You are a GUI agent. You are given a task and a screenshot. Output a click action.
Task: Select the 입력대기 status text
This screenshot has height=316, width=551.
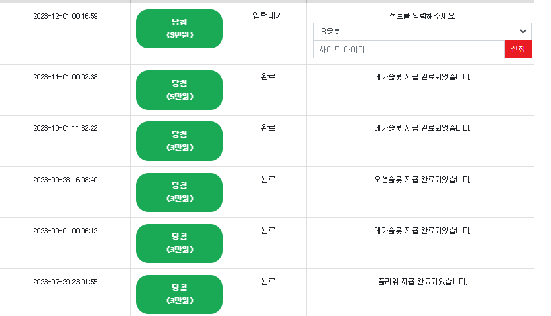pos(268,16)
